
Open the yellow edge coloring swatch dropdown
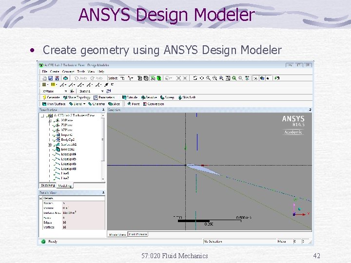(x=54, y=85)
